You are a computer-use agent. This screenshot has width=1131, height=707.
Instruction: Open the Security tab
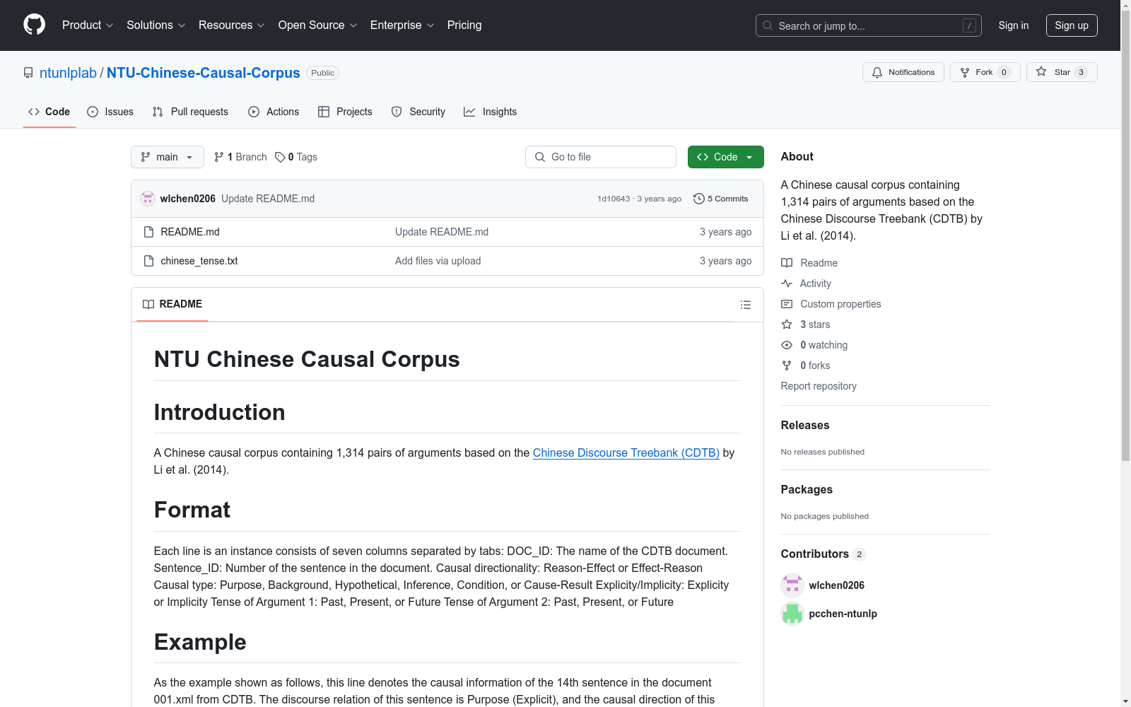click(418, 112)
